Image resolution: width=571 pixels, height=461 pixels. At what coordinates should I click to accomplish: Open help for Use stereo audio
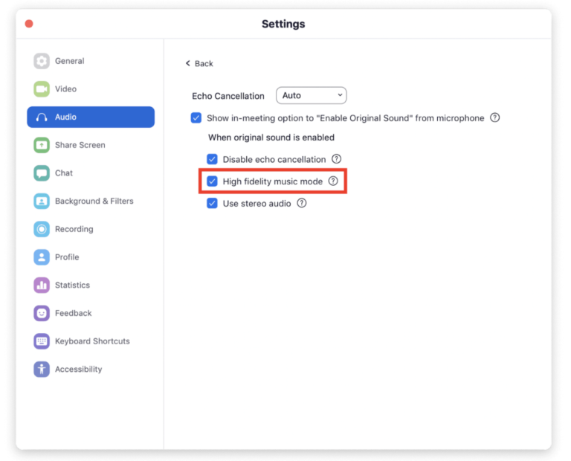click(301, 203)
